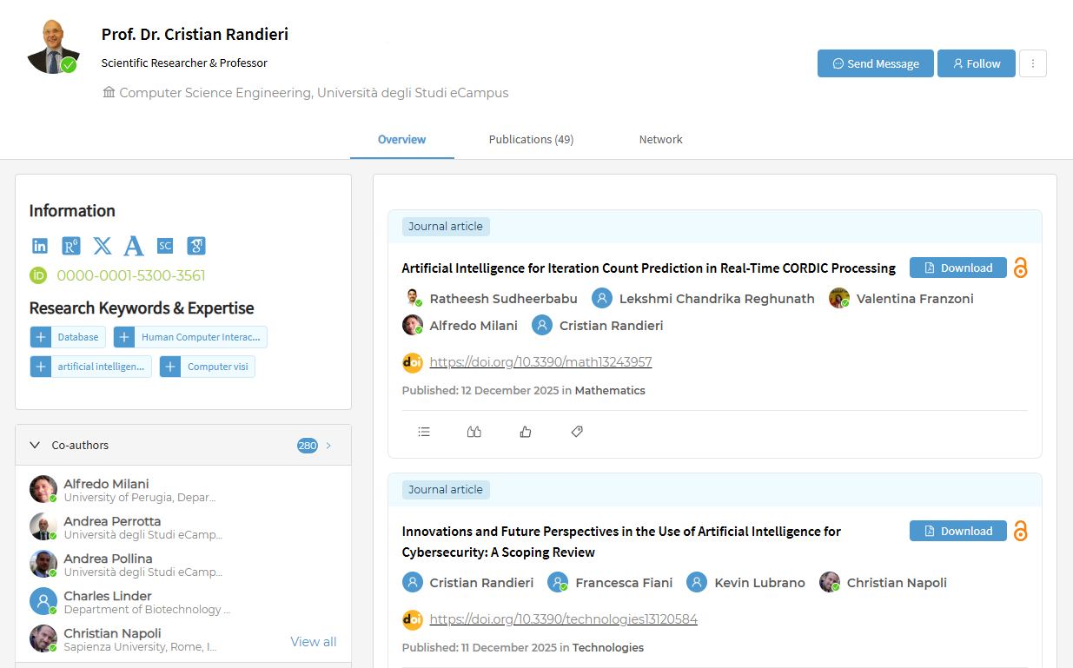1073x668 pixels.
Task: Click the tag icon under CORDIC article
Action: (577, 432)
